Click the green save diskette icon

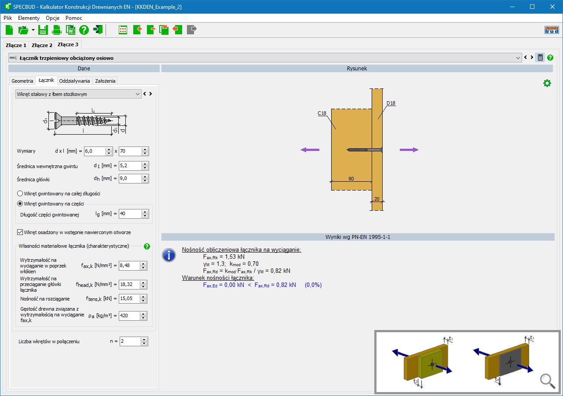(43, 30)
